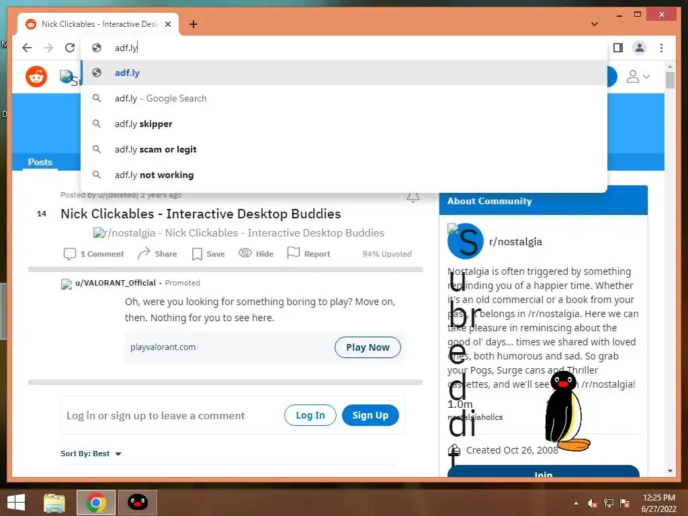Image resolution: width=688 pixels, height=516 pixels.
Task: Open File Explorer from the taskbar
Action: (54, 503)
